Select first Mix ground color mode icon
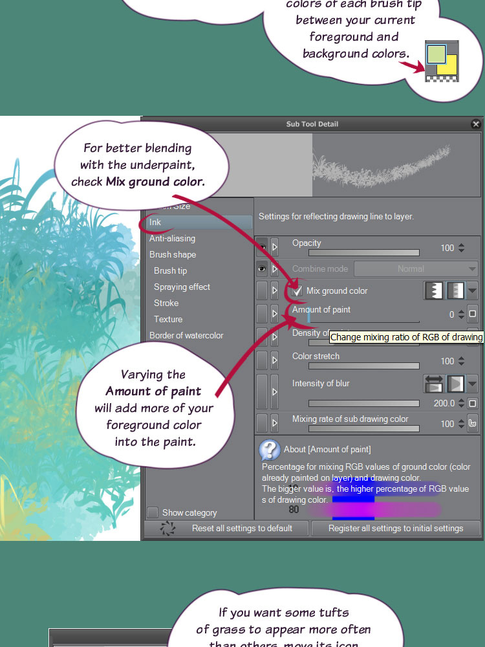Viewport: 485px width, 647px height. [433, 291]
